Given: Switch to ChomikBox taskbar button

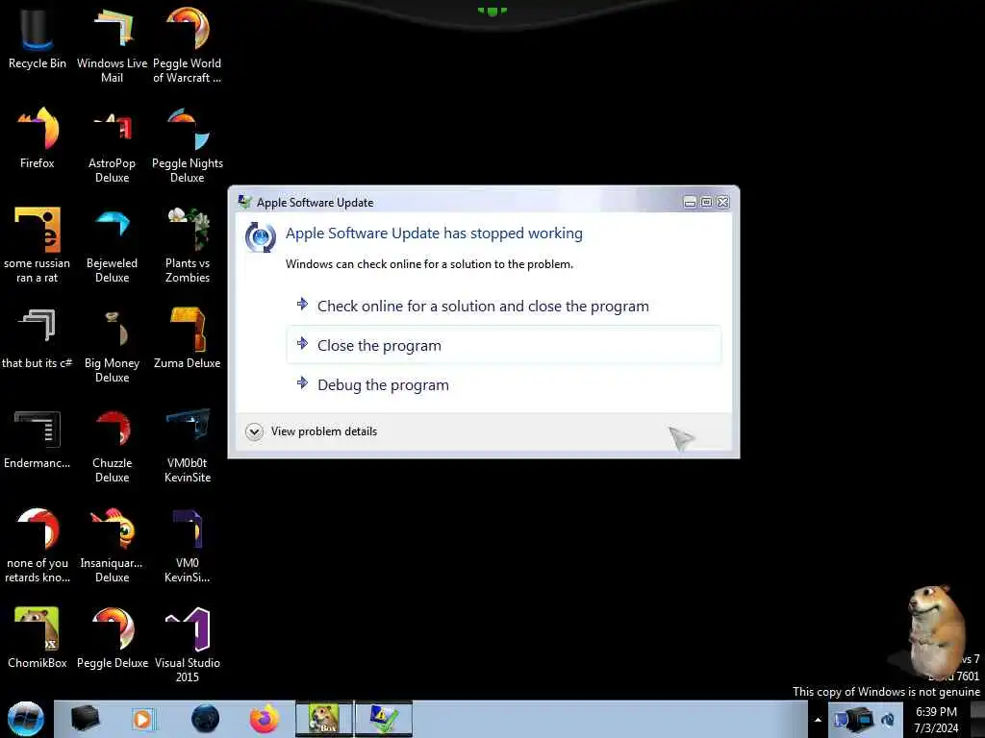Looking at the screenshot, I should click(x=324, y=719).
